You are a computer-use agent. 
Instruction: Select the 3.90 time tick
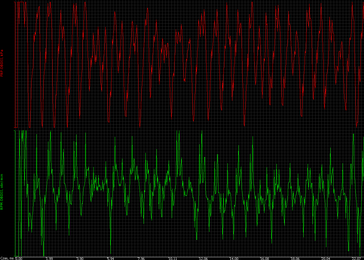(x=80, y=258)
